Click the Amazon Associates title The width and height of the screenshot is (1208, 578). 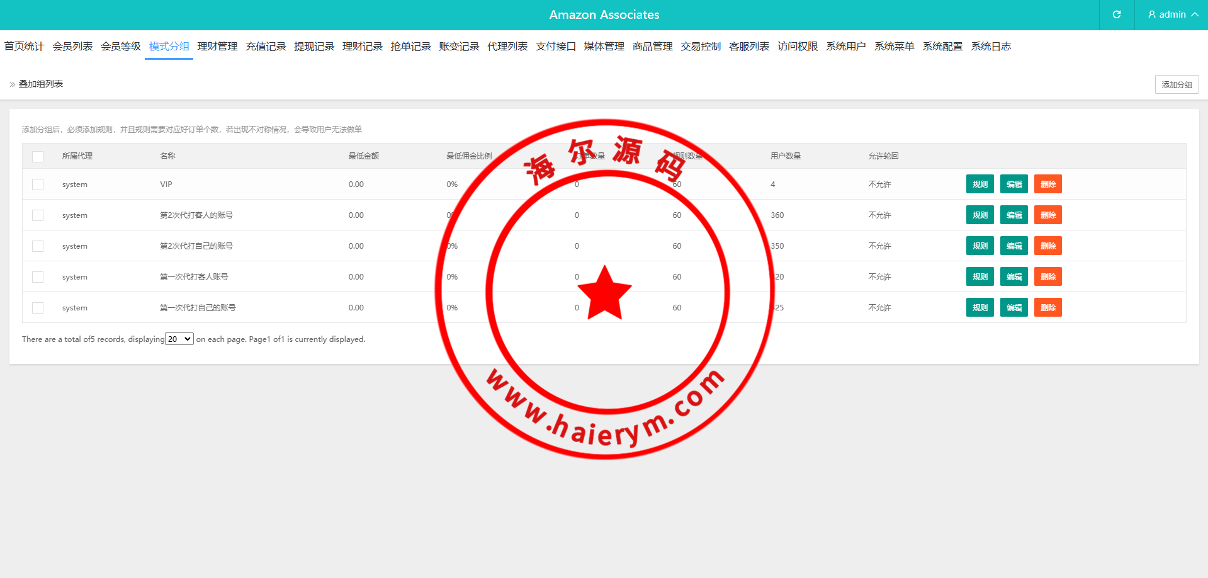pos(604,14)
